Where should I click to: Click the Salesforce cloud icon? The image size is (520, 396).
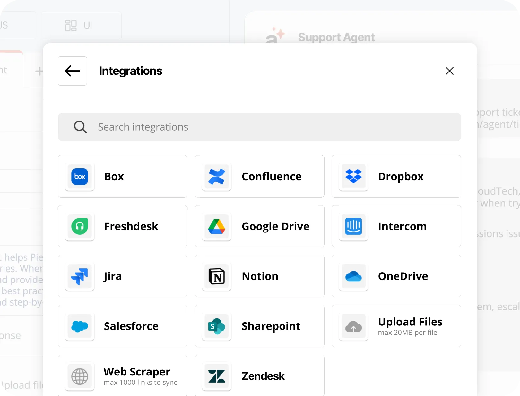80,326
